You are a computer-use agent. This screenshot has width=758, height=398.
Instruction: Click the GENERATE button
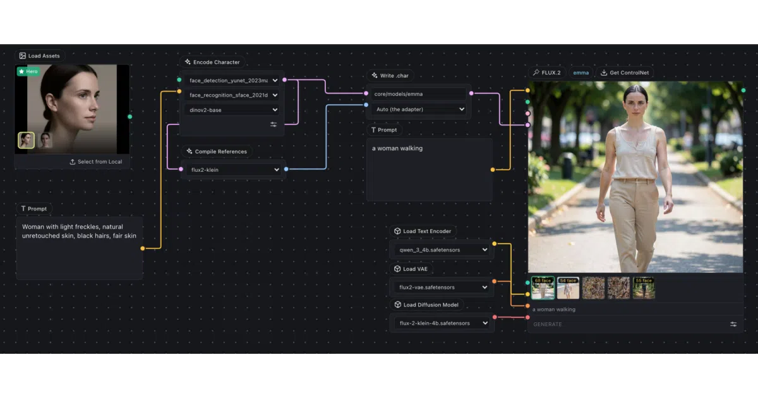(x=548, y=324)
